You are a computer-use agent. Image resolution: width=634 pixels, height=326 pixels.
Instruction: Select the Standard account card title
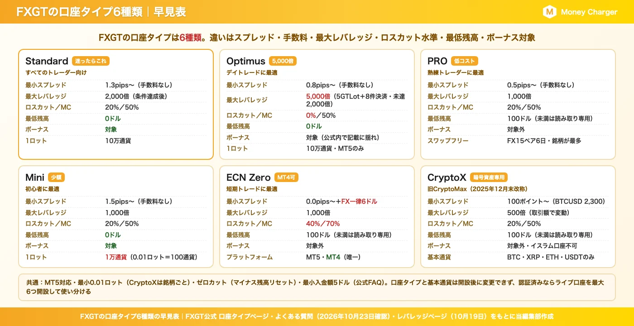click(47, 61)
